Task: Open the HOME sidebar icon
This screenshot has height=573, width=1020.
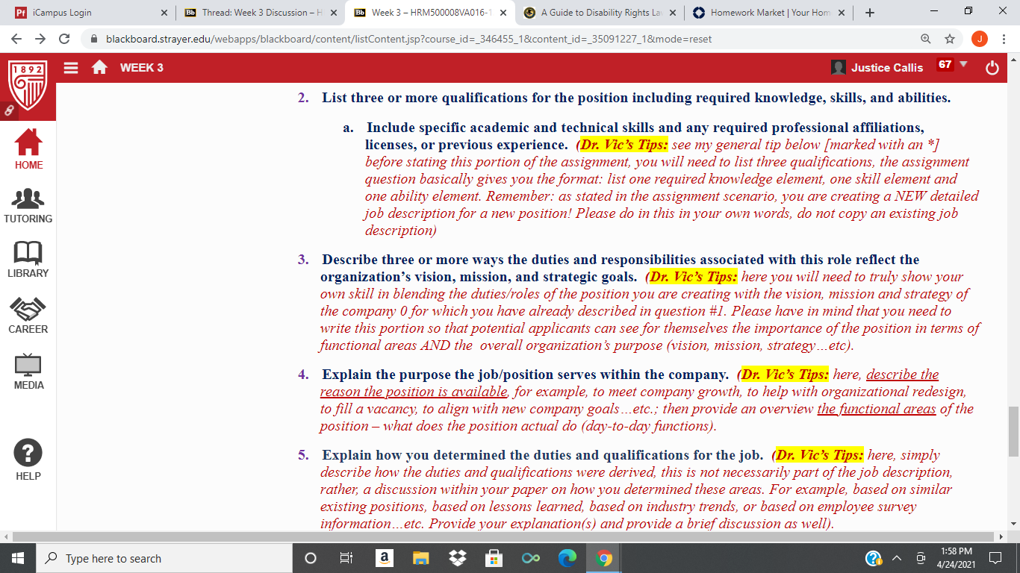Action: pyautogui.click(x=28, y=149)
